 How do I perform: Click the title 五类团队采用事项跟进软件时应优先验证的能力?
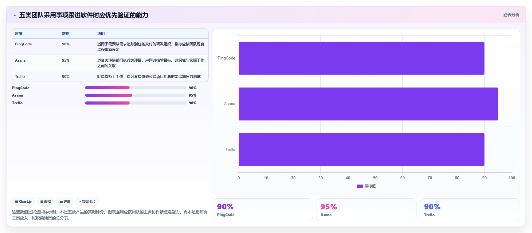pyautogui.click(x=84, y=15)
